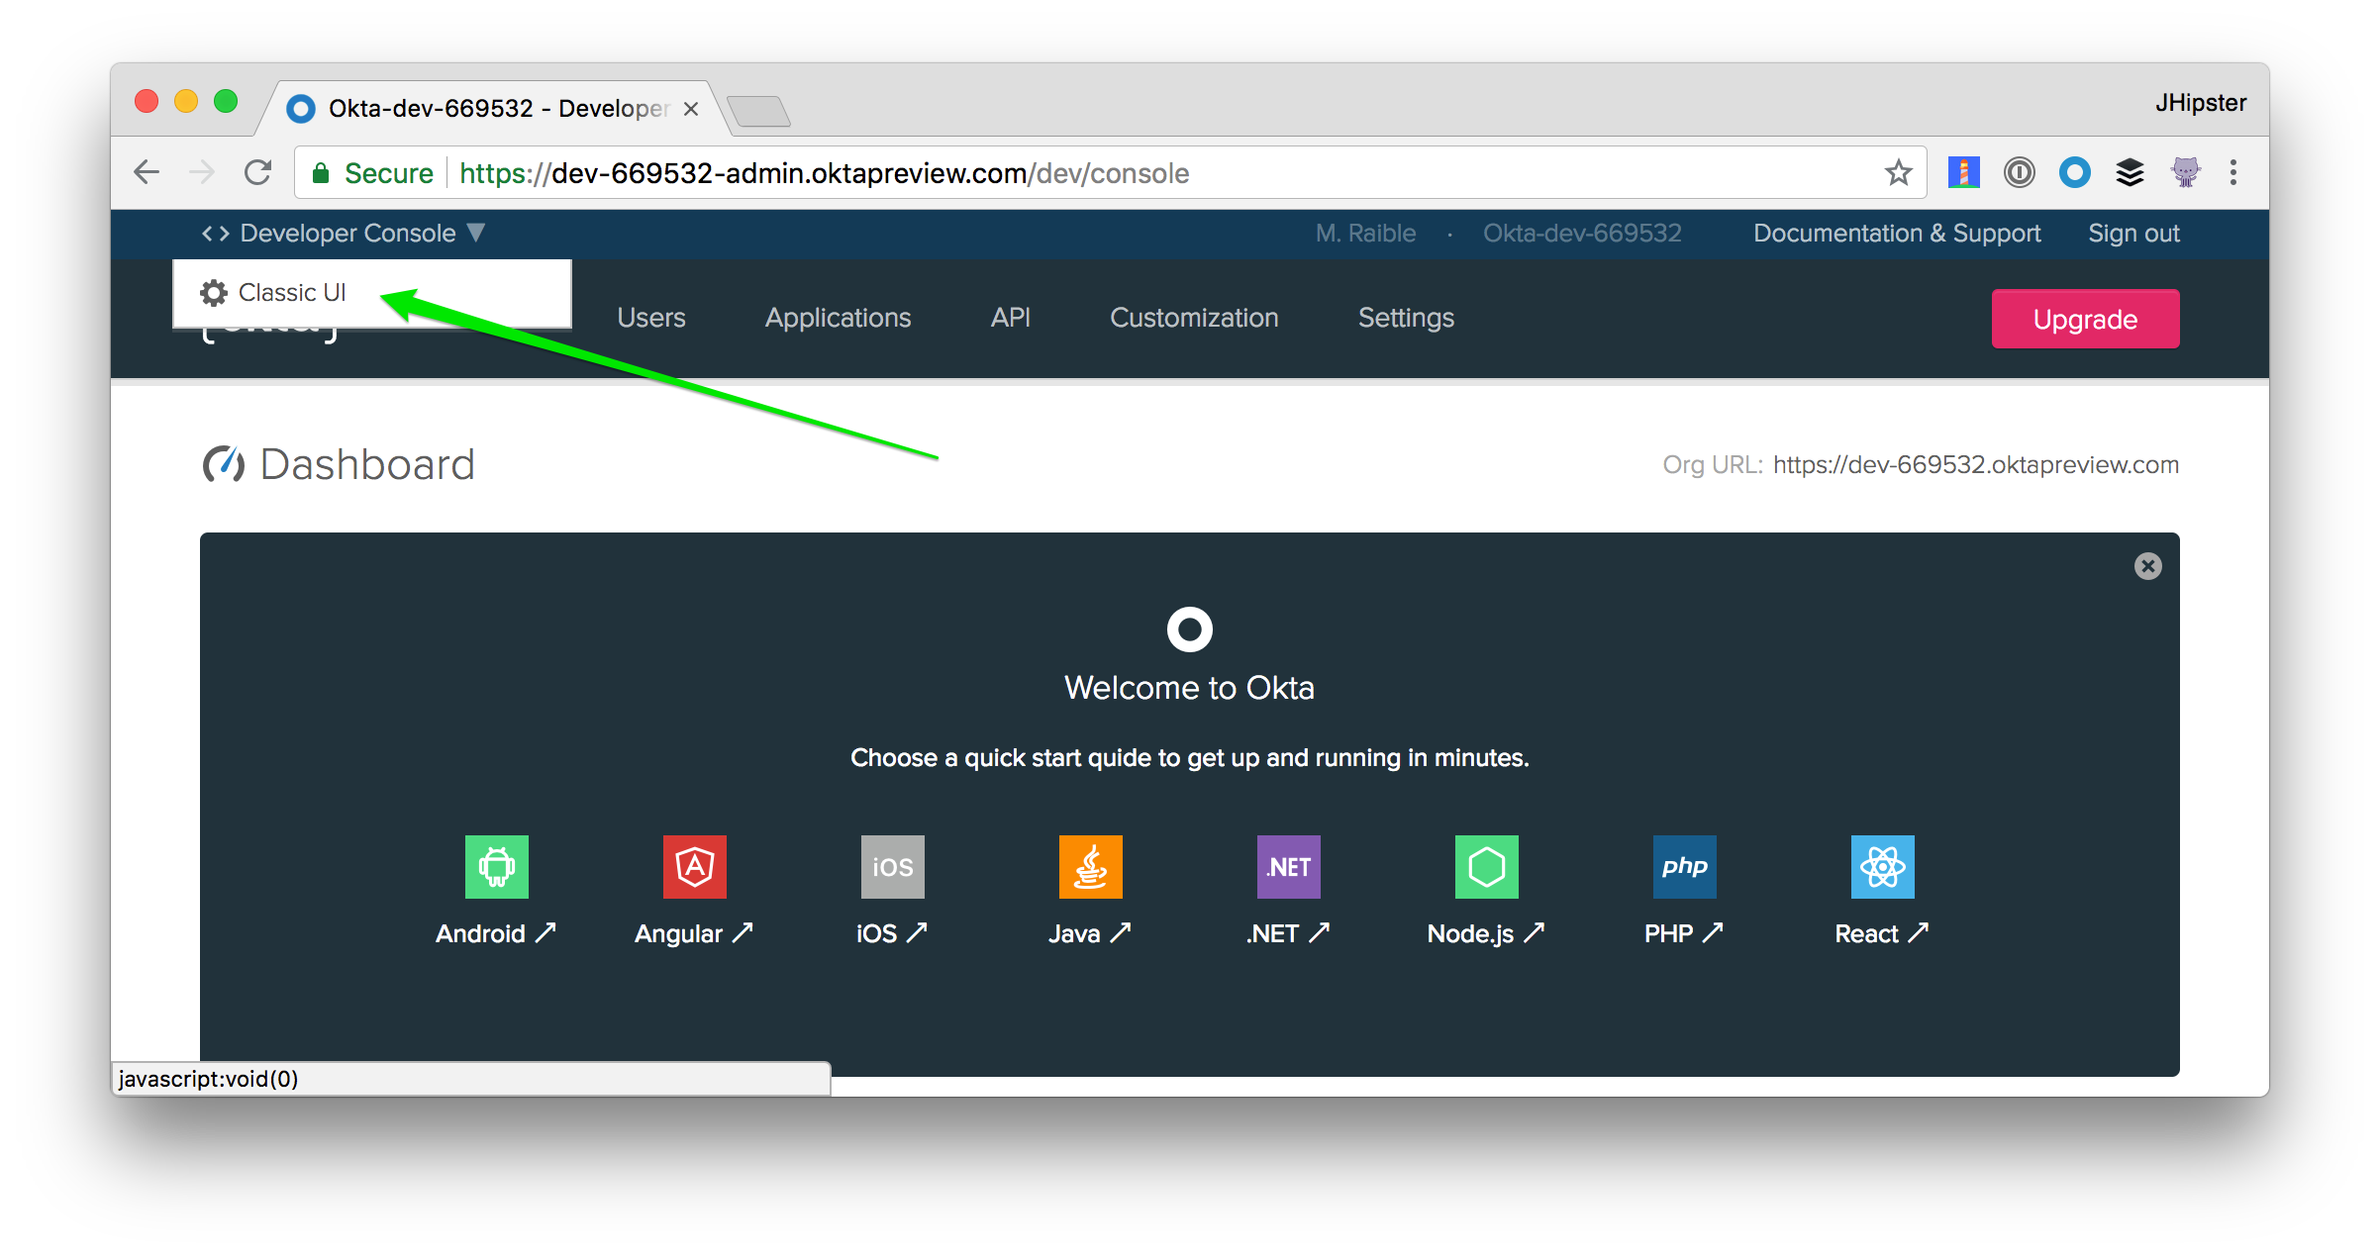Click the PHP quick start icon
This screenshot has height=1255, width=2380.
pyautogui.click(x=1684, y=867)
